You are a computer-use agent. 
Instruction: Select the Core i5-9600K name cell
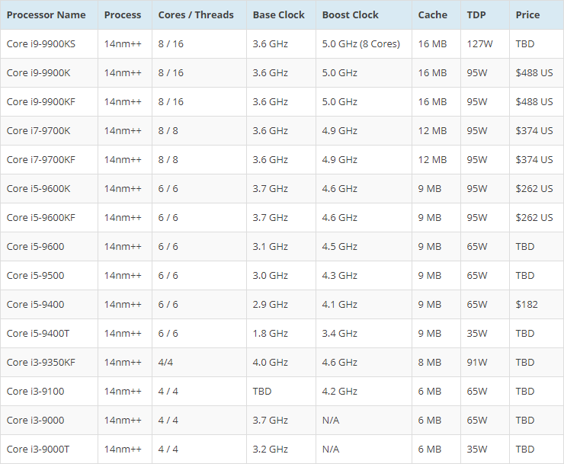tap(49, 188)
